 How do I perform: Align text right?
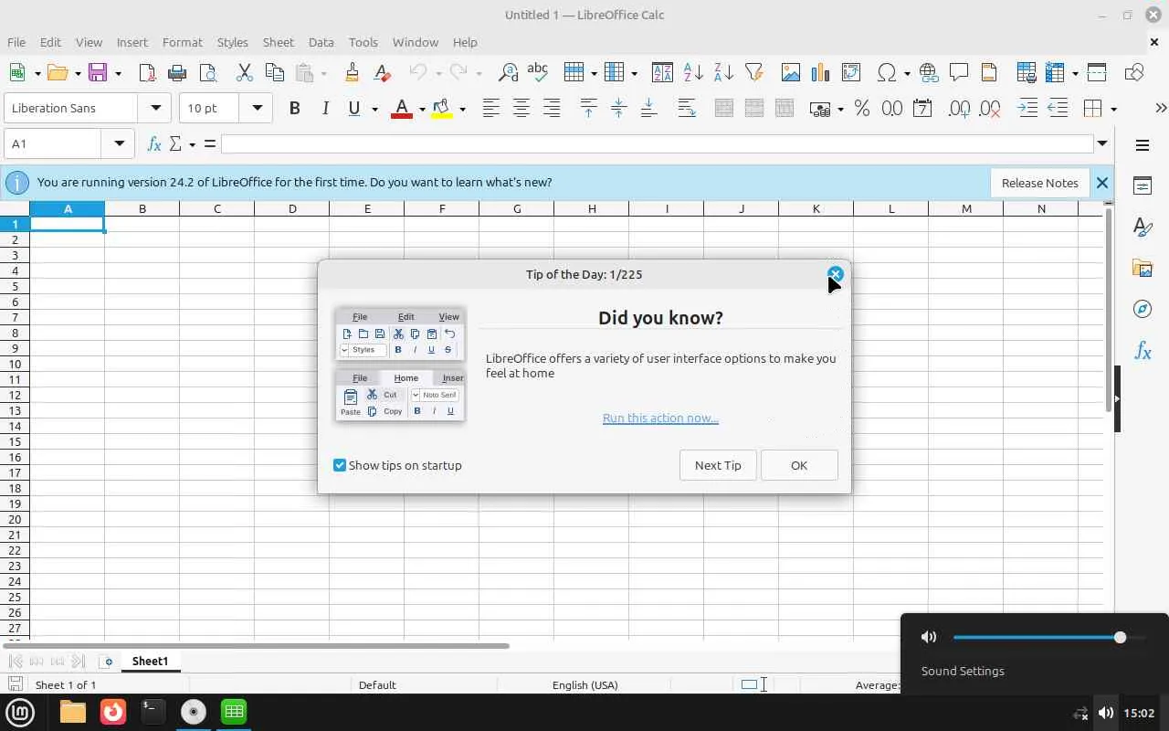click(552, 109)
